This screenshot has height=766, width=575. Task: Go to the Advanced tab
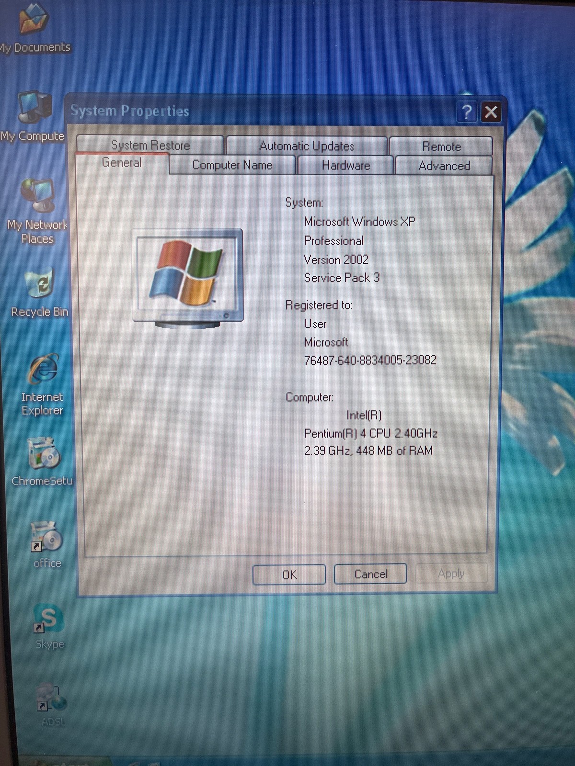click(444, 166)
